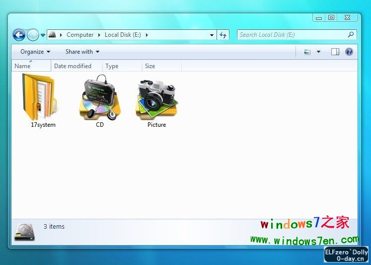Click the Refresh button beside address bar
The image size is (371, 265).
[223, 35]
